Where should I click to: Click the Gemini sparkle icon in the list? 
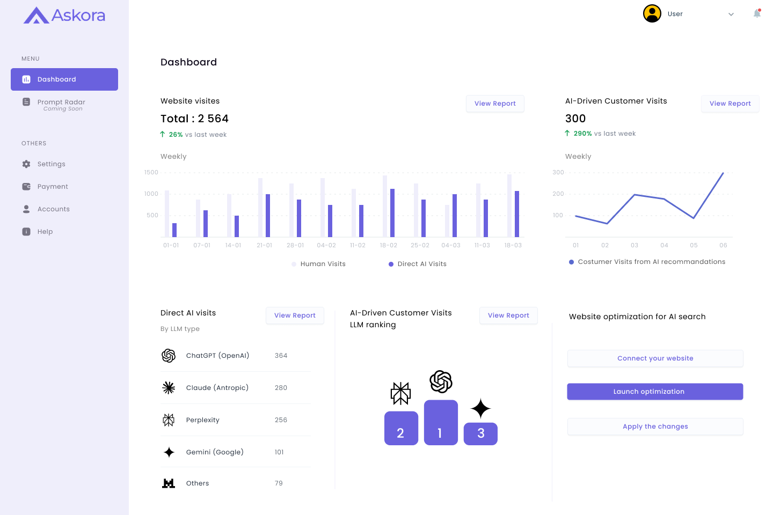[169, 452]
